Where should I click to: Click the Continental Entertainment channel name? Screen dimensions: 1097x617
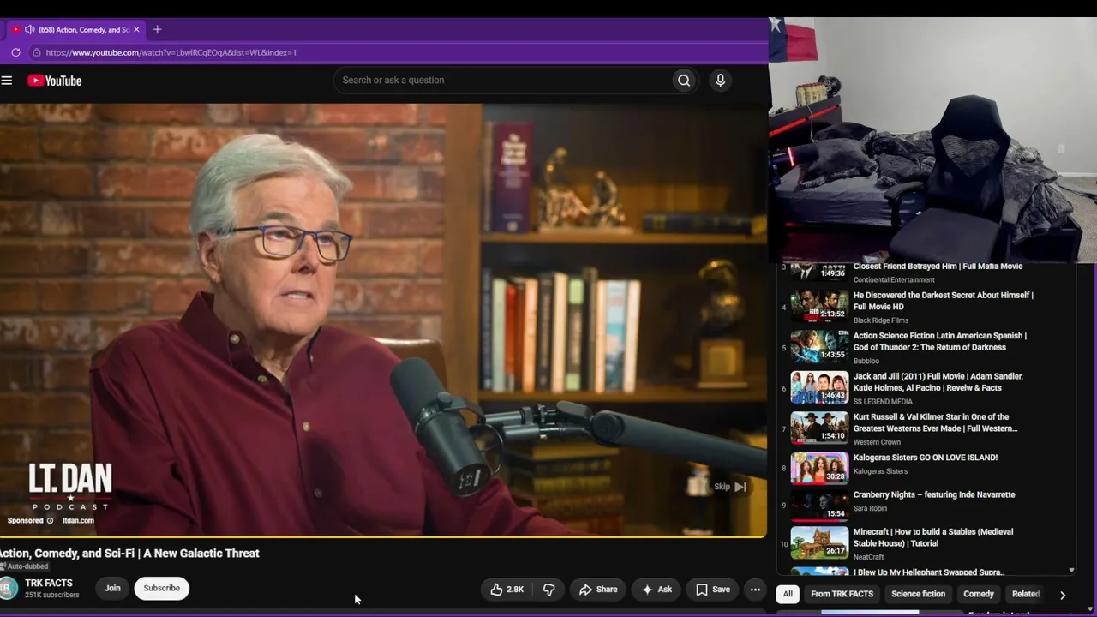(894, 279)
